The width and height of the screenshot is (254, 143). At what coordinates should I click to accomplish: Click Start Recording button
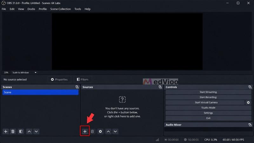point(208,97)
